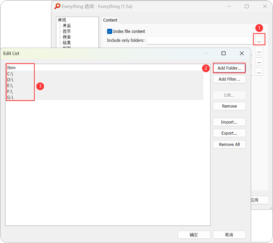Select 界面 in the options tree
Image resolution: width=273 pixels, height=243 pixels.
click(x=67, y=26)
